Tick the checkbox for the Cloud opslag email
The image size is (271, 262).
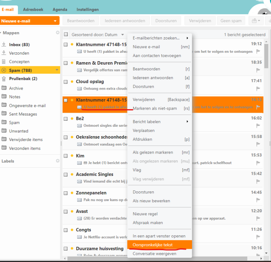pos(66,81)
